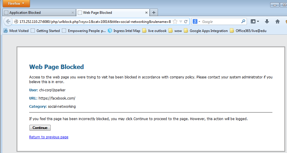This screenshot has height=153, width=287.
Task: Open the Getting Started bookmark
Action: tap(45, 31)
